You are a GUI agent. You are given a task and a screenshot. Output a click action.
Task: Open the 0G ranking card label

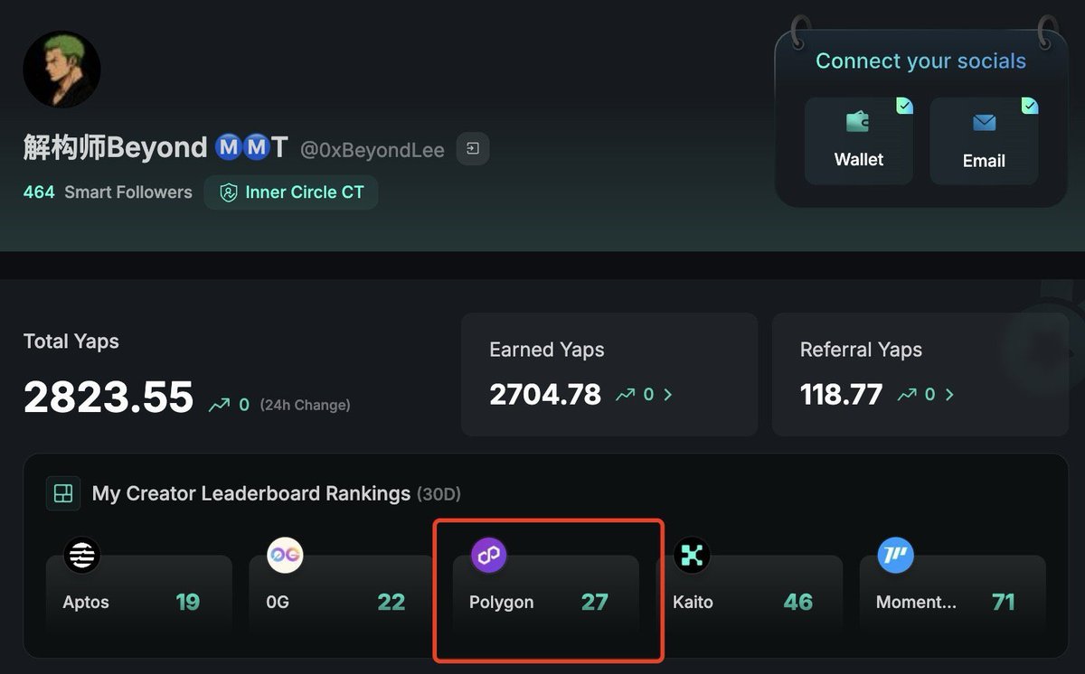(278, 603)
